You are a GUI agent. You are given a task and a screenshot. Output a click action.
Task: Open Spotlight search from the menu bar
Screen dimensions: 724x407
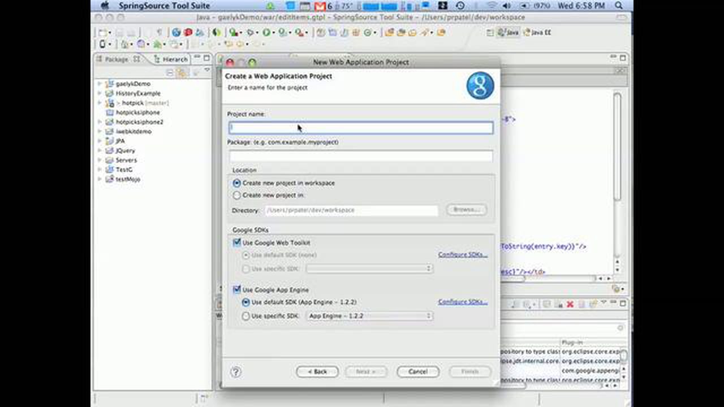point(620,5)
